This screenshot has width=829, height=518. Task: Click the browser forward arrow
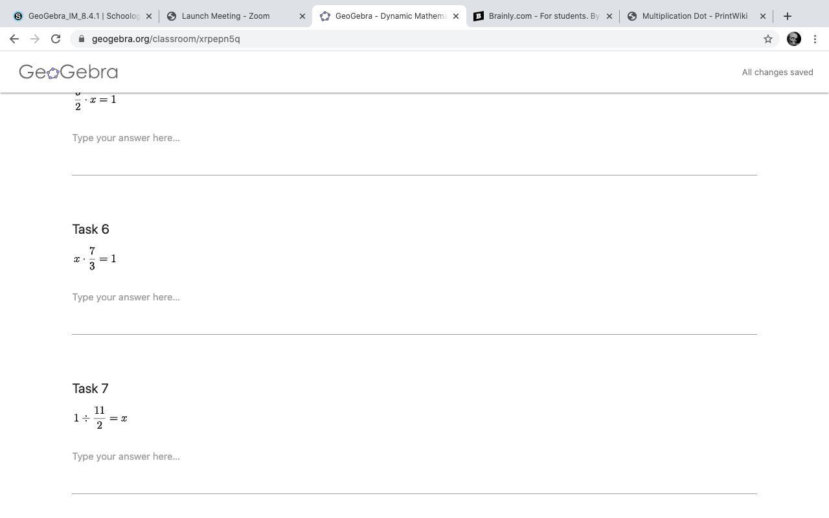click(35, 39)
